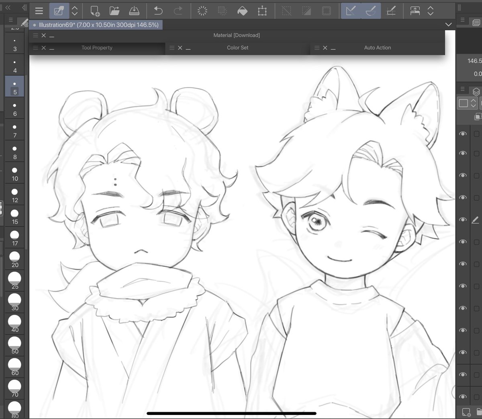The height and width of the screenshot is (419, 482).
Task: Toggle visibility of the second layer
Action: pyautogui.click(x=463, y=153)
